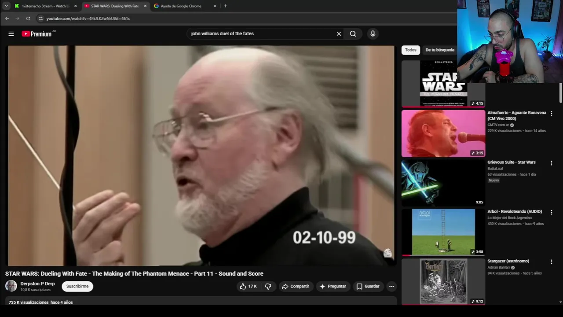Click Adrian Barilari channel name
The image size is (563, 317).
tap(498, 267)
